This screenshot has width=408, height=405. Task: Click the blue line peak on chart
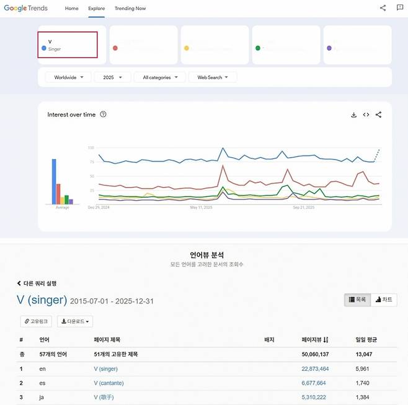click(223, 148)
